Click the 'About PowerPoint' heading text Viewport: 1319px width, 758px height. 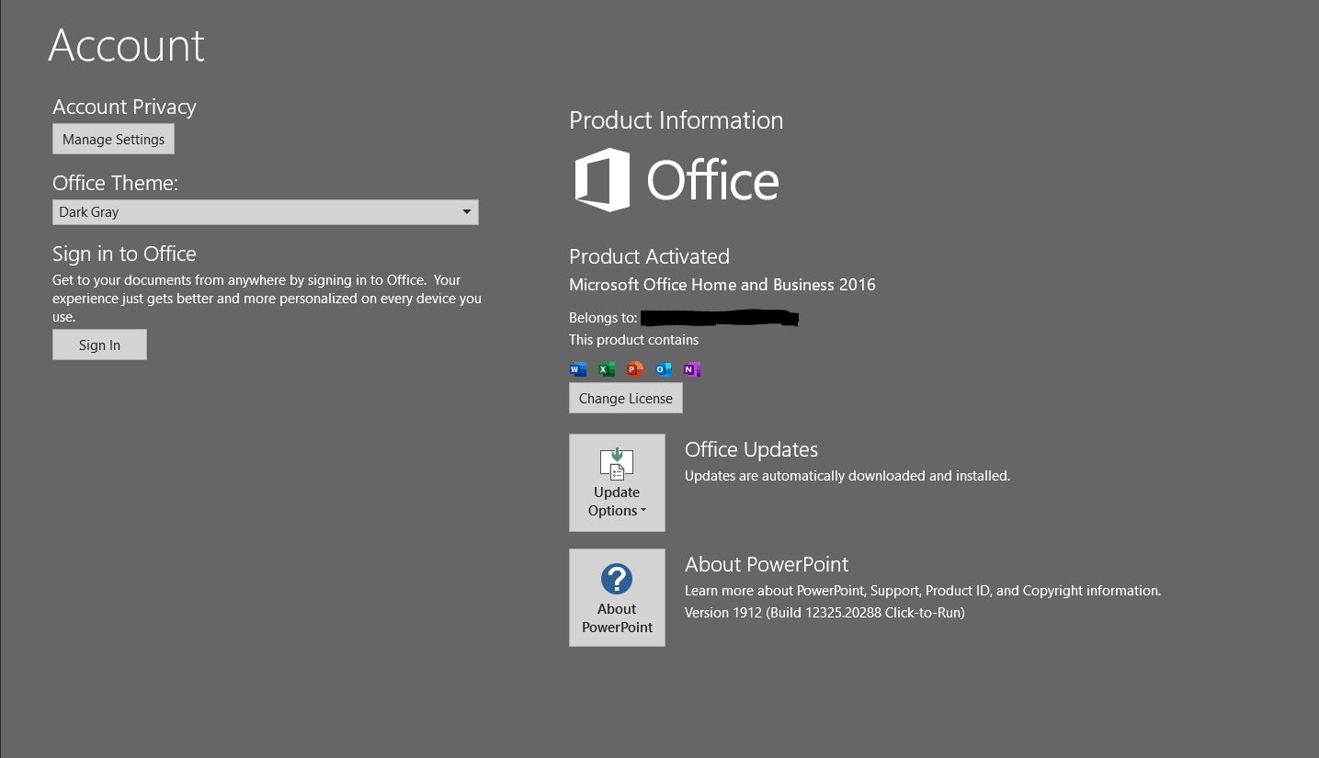click(767, 564)
